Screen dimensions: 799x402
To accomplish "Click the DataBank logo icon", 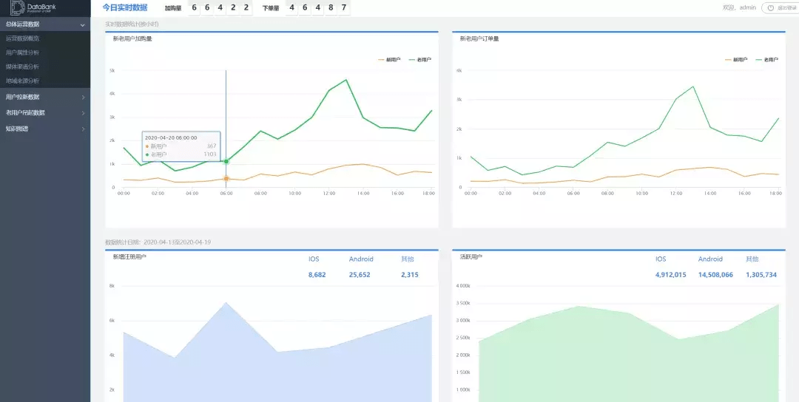I will click(x=17, y=7).
